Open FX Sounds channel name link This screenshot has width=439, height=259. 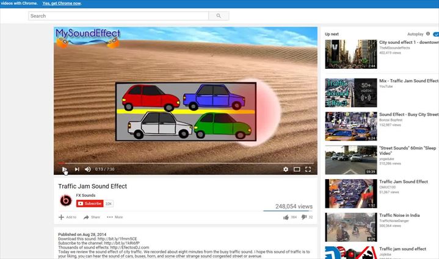[x=87, y=196]
